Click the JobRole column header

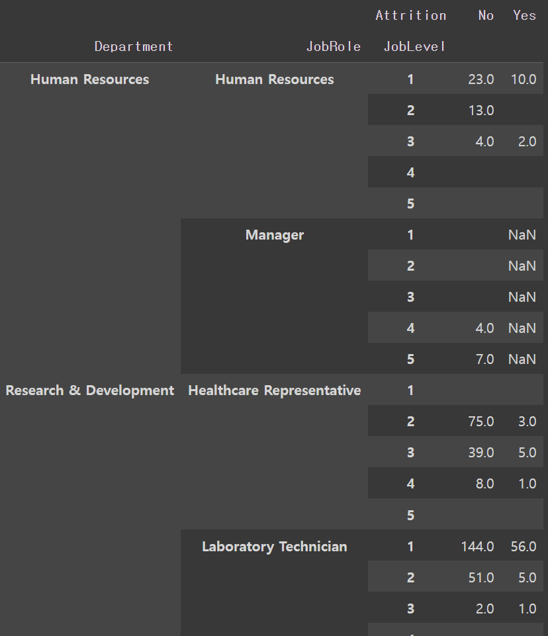click(333, 46)
